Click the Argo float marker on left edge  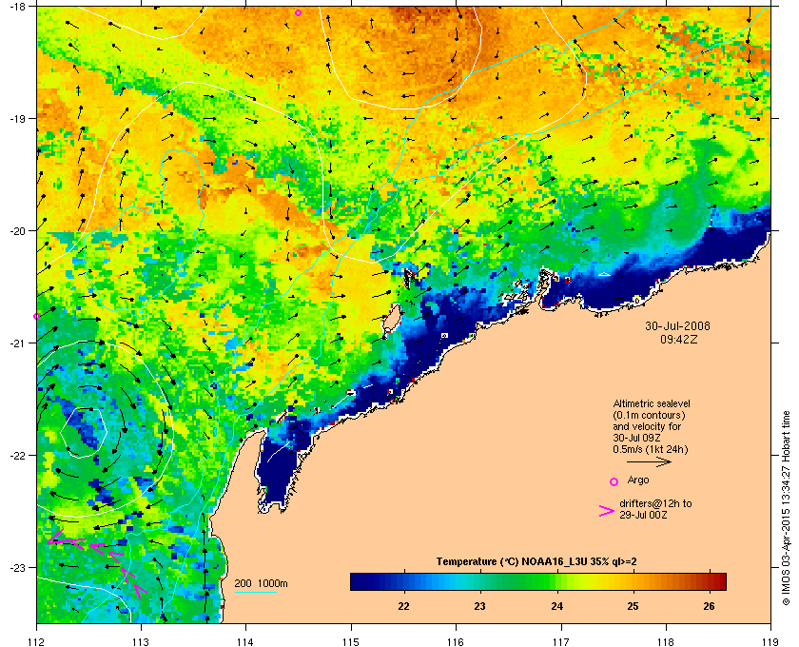[37, 317]
